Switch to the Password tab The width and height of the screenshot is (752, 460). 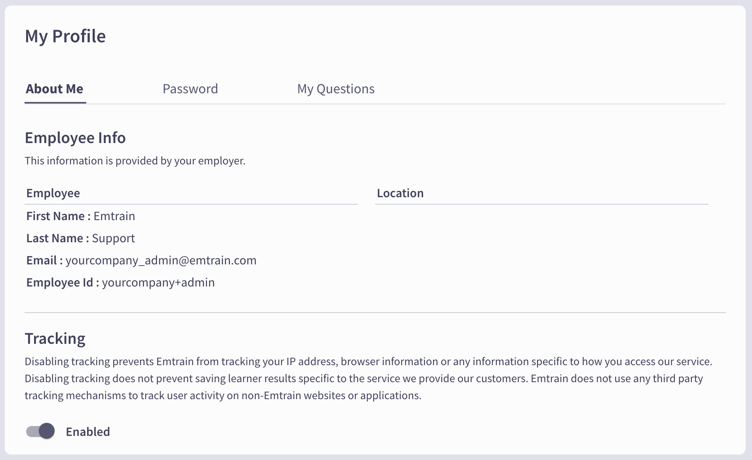[x=190, y=89]
